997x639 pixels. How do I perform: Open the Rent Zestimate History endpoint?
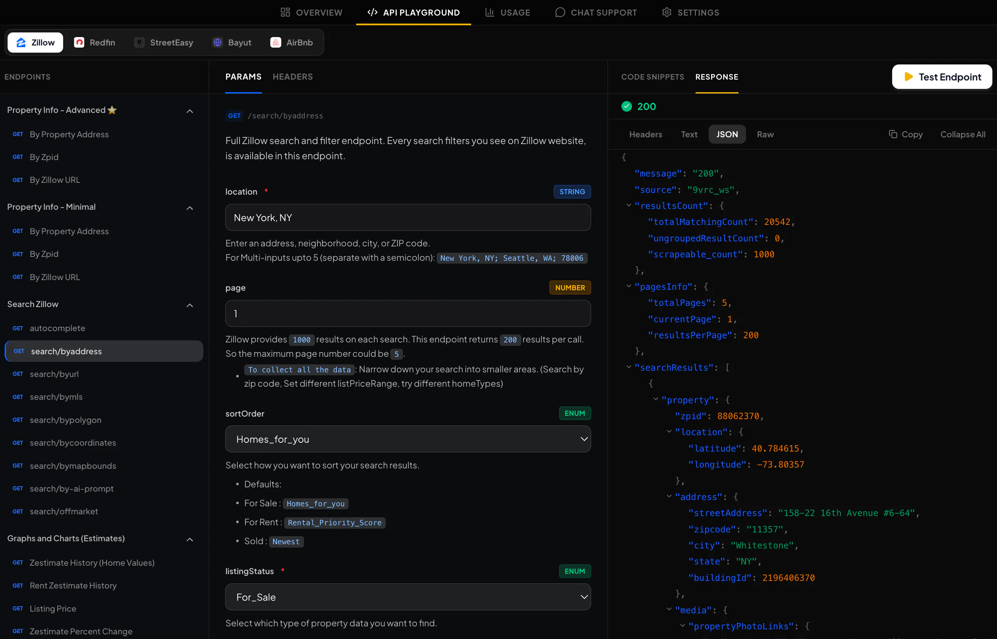coord(104,586)
